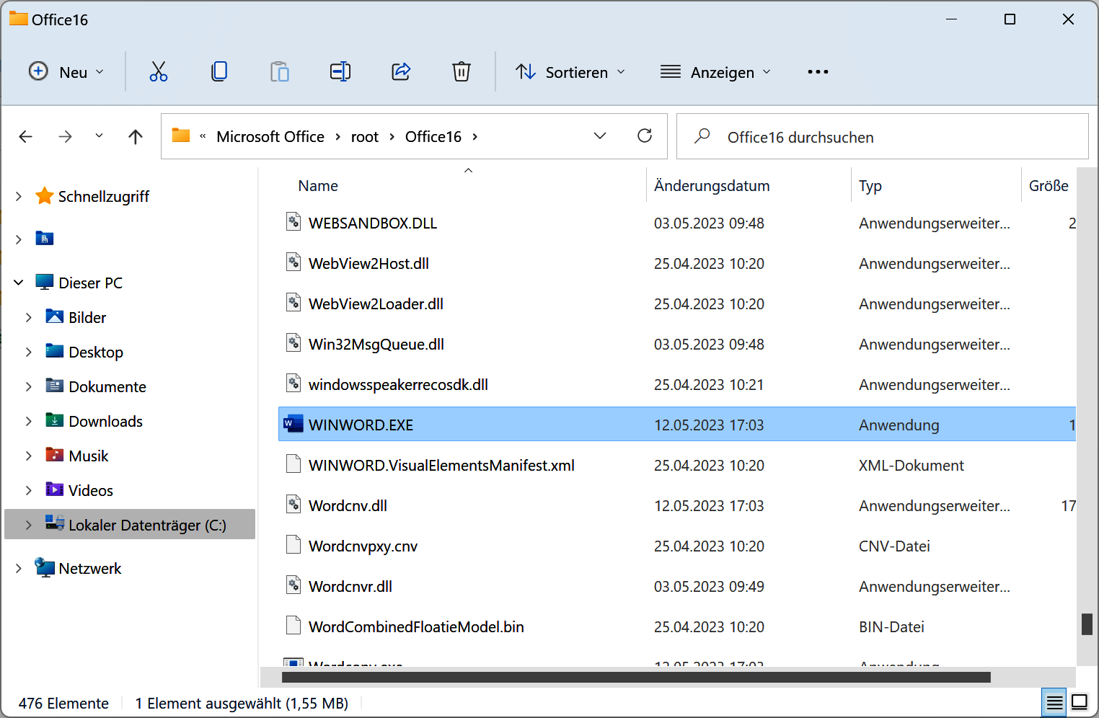Switch to large thumbnails view in status bar
The height and width of the screenshot is (718, 1099).
1080,702
